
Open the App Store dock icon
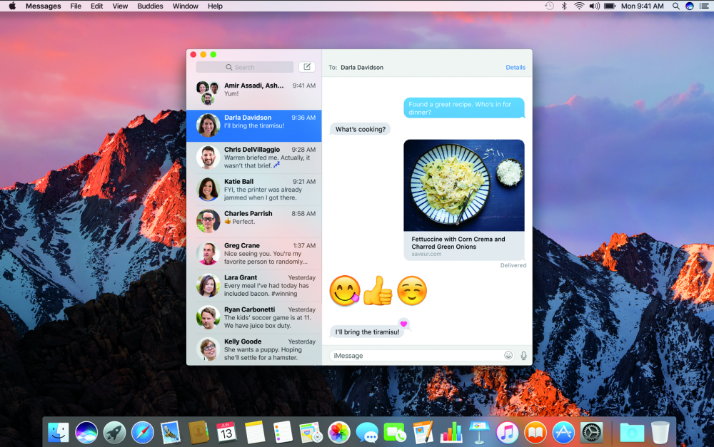(563, 432)
